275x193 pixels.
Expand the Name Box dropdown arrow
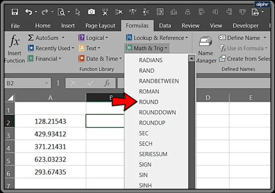pyautogui.click(x=47, y=83)
